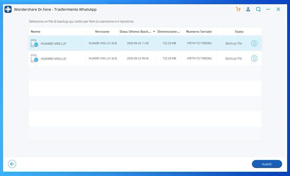Click 723.29 MB in the 11:08 row
The width and height of the screenshot is (290, 176).
coord(169,43)
